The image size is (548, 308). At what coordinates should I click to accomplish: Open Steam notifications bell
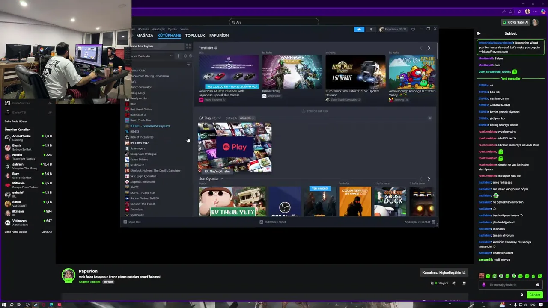(371, 29)
